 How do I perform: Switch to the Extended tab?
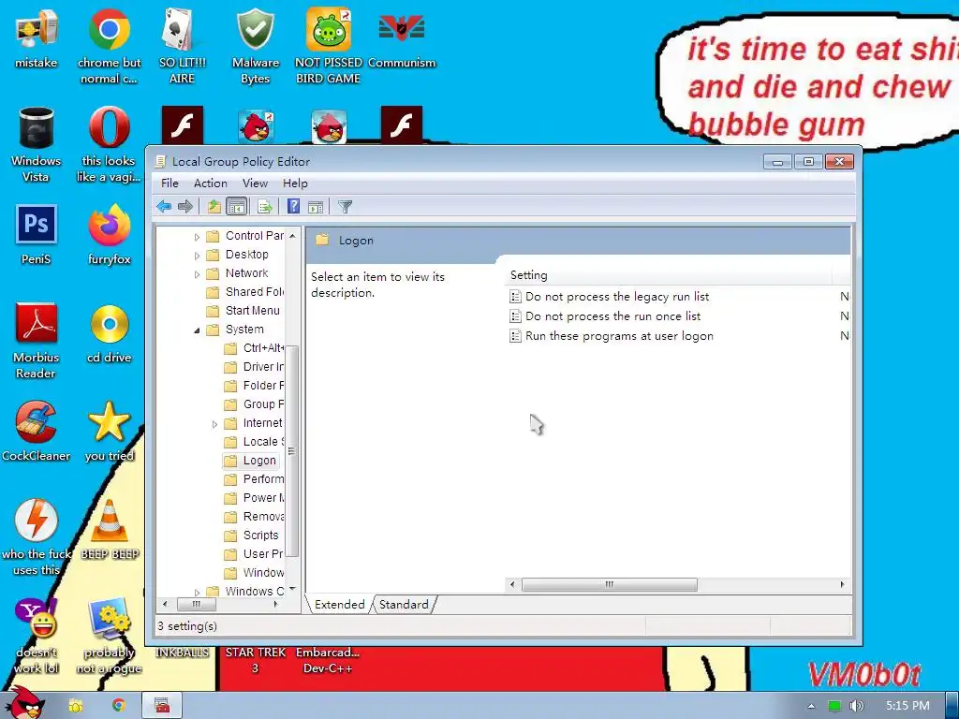(x=339, y=605)
